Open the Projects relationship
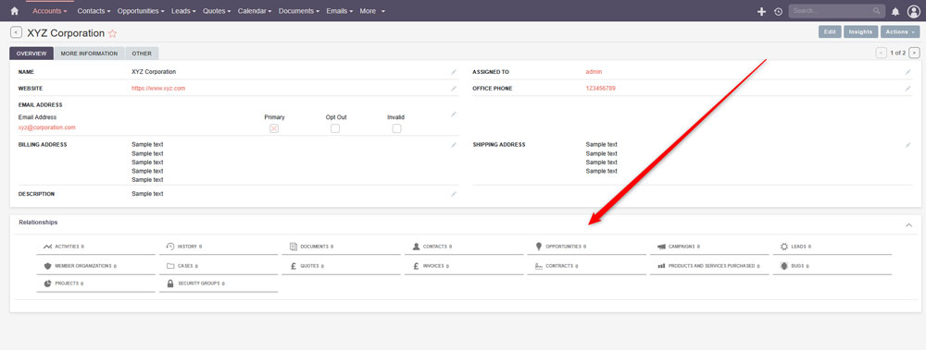Viewport: 926px width, 350px height. (95, 284)
